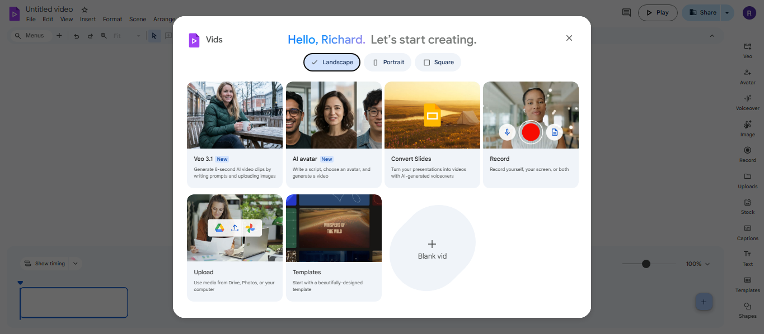Open comments history icon
The height and width of the screenshot is (334, 764).
coord(626,13)
